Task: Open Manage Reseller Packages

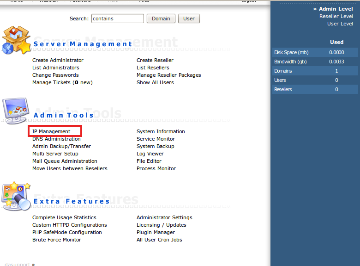Action: [169, 75]
